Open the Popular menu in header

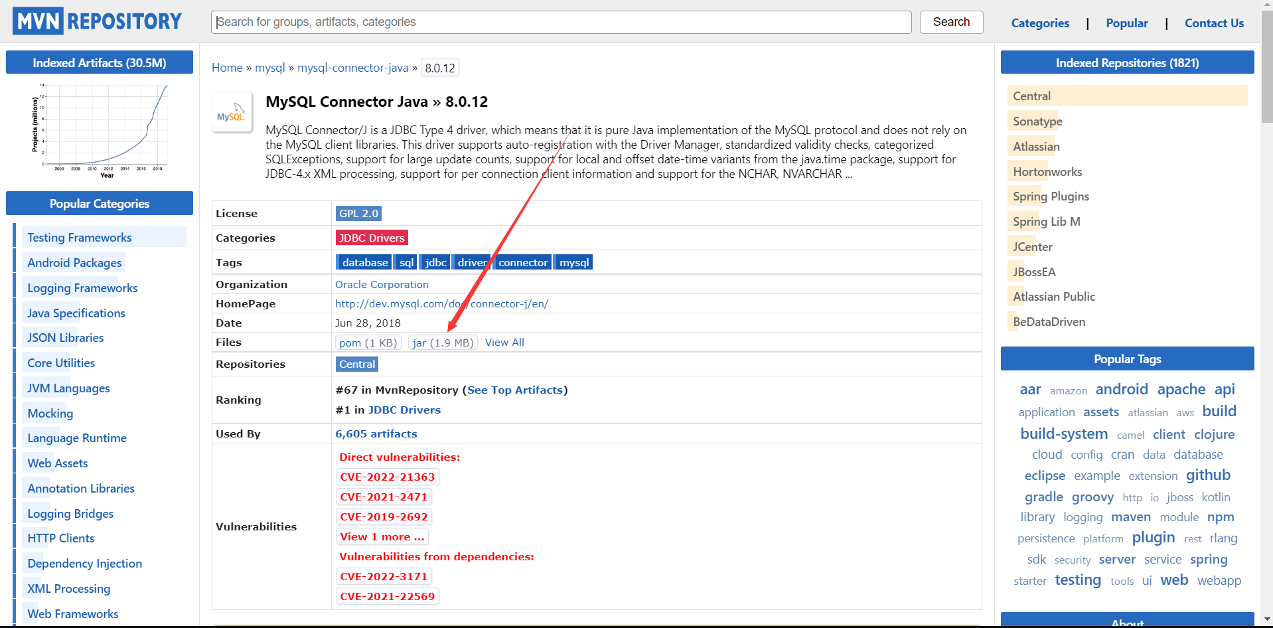pos(1126,23)
